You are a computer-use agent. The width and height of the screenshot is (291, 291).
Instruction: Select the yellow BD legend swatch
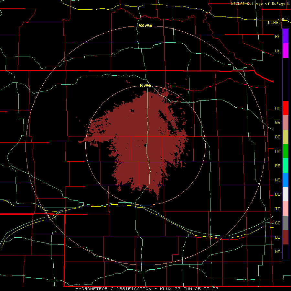click(286, 137)
